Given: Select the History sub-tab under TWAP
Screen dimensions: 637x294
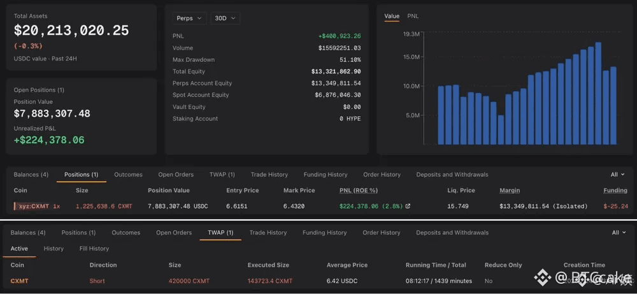Looking at the screenshot, I should click(54, 249).
